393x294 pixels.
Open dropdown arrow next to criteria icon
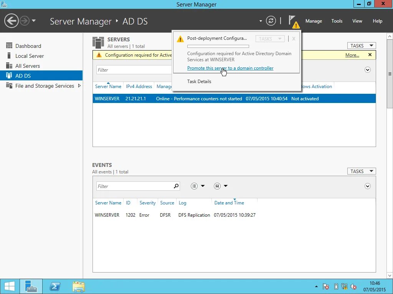tap(203, 186)
